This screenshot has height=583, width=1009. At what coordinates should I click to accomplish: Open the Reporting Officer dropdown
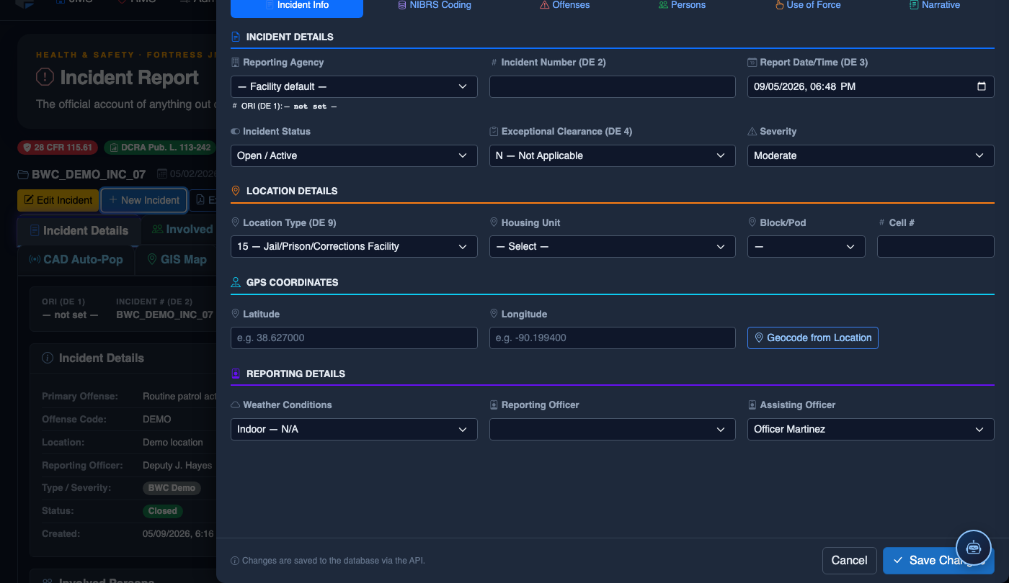613,430
